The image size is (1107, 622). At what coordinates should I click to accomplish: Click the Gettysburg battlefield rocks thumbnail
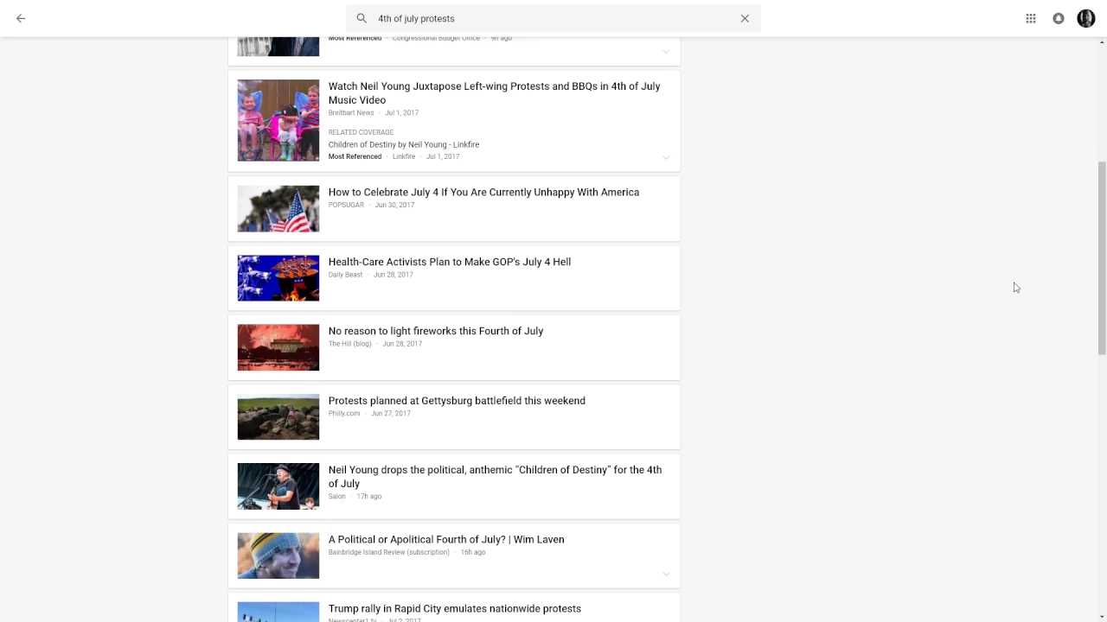click(278, 417)
